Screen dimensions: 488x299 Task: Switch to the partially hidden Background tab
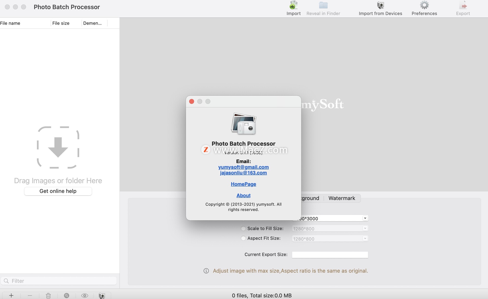pos(310,198)
